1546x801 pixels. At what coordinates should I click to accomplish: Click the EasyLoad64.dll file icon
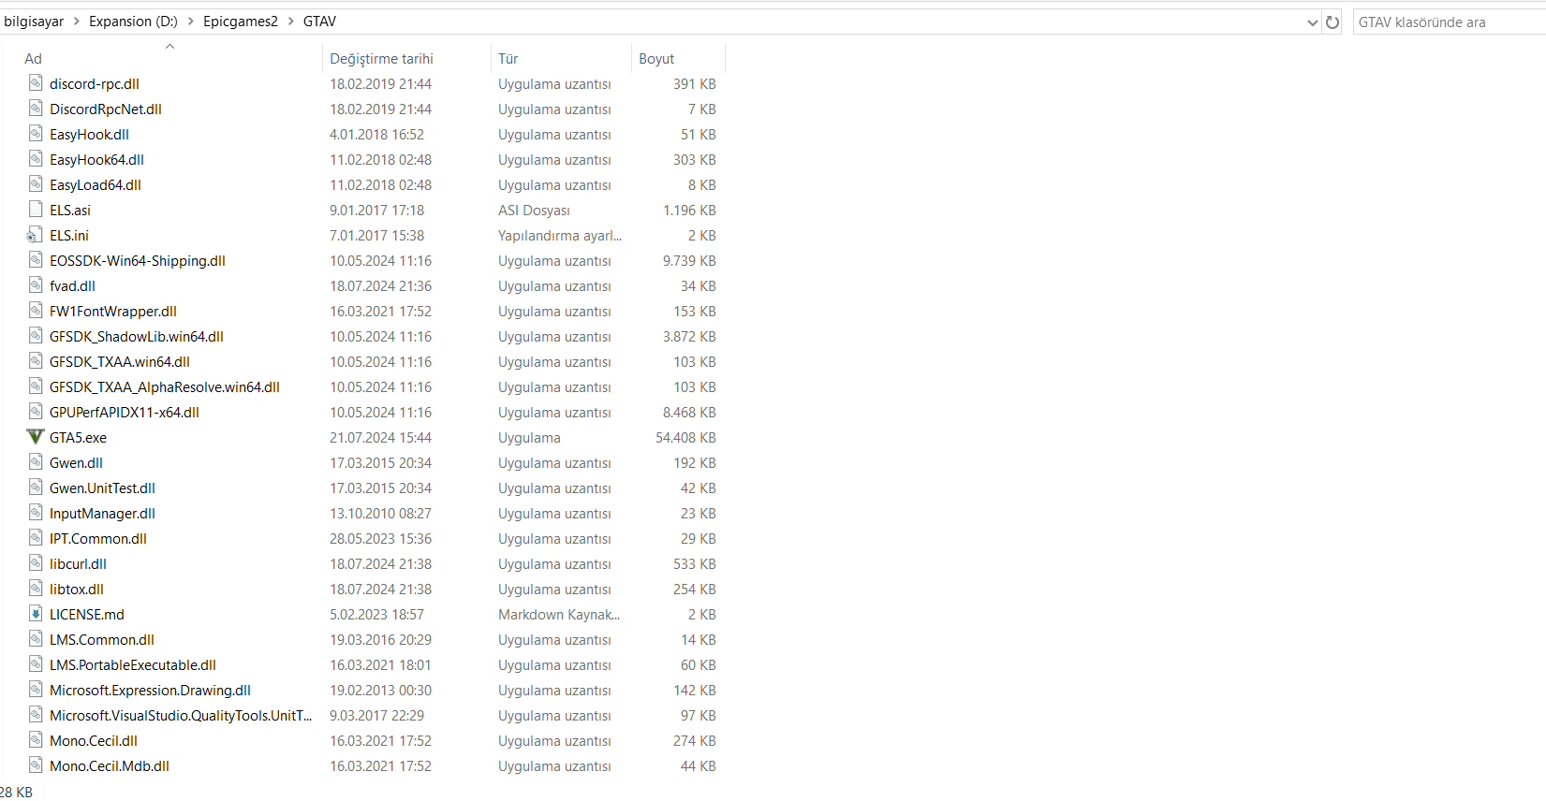[36, 184]
